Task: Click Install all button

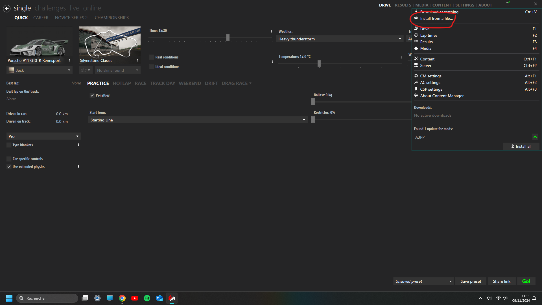Action: click(x=521, y=146)
